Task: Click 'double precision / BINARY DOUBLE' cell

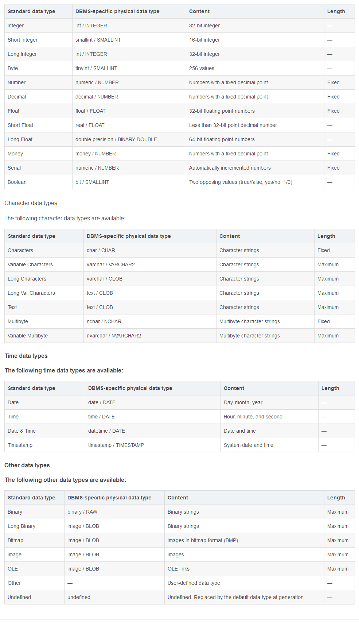Action: click(116, 139)
